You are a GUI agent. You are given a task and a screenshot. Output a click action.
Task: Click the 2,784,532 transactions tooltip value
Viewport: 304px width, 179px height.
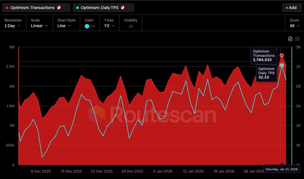pos(262,60)
